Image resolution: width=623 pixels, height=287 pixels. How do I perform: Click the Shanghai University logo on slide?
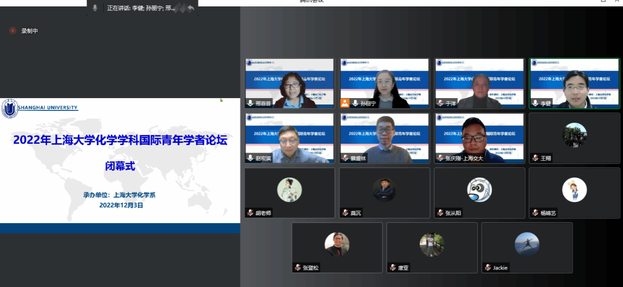9,109
